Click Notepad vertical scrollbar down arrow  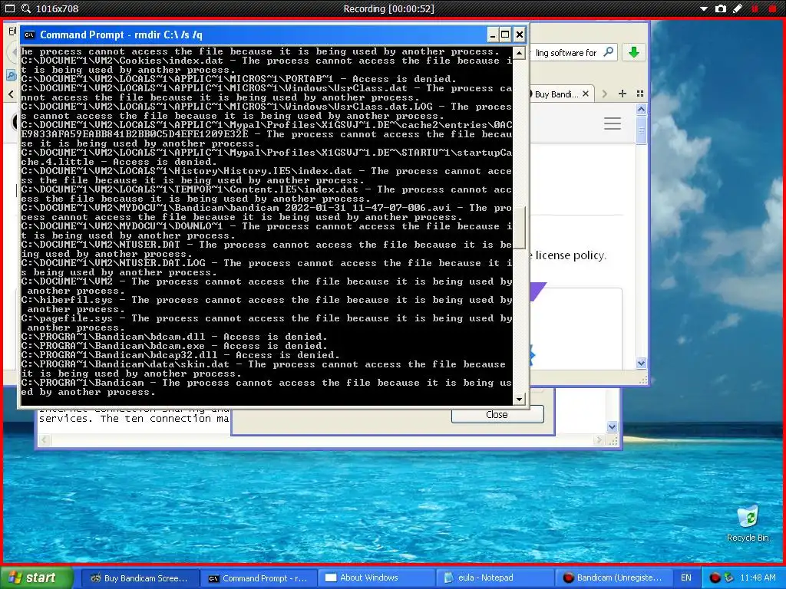coord(612,426)
